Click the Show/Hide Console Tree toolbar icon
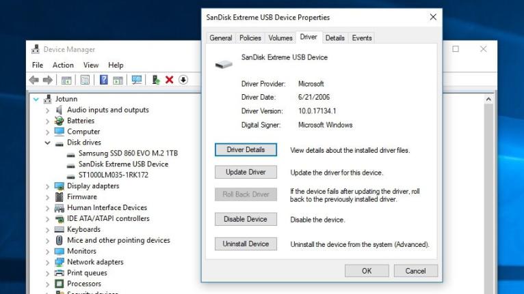Image resolution: width=524 pixels, height=294 pixels. point(66,80)
